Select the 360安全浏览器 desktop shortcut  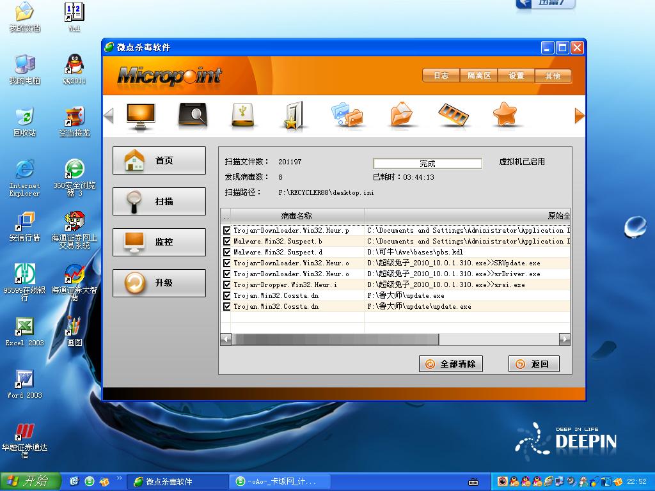pyautogui.click(x=74, y=178)
